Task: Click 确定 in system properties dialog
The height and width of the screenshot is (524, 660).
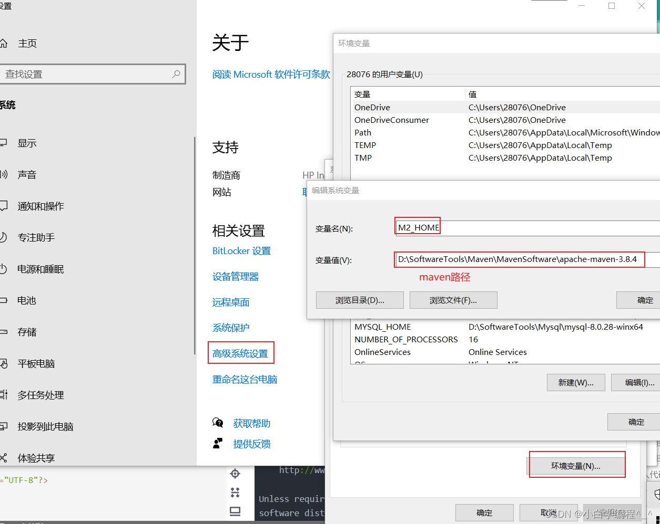Action: (484, 513)
